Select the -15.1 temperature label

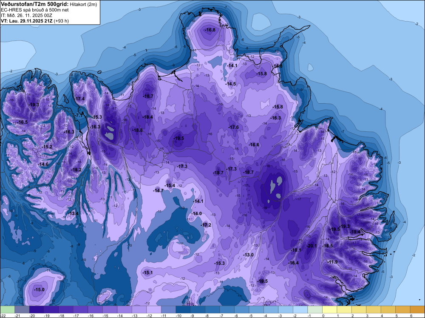click(148, 273)
